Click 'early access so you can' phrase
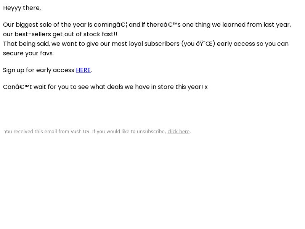305x229 pixels. 253,44
